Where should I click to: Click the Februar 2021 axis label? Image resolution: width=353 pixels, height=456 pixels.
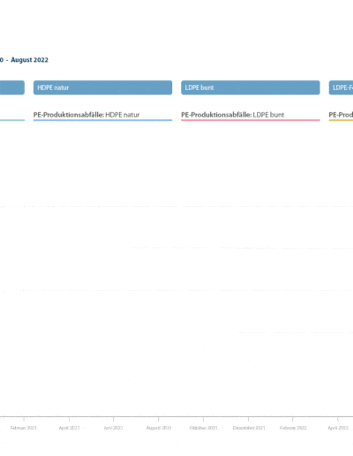coord(24,428)
